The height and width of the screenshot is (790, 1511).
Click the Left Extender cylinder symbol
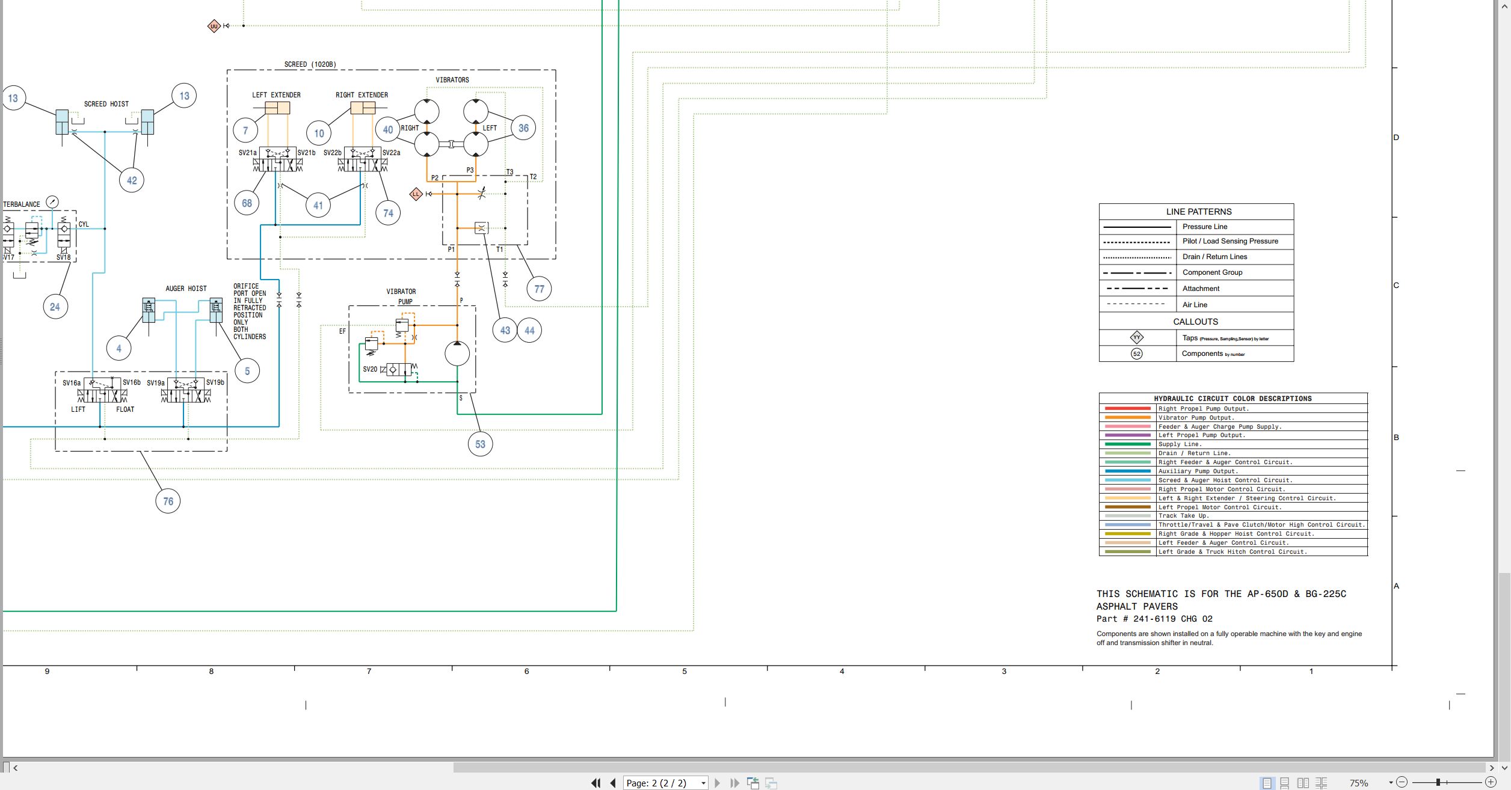[277, 108]
